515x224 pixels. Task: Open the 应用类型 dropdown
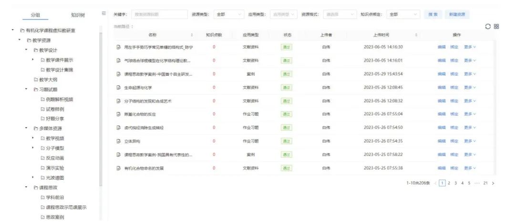(x=283, y=14)
